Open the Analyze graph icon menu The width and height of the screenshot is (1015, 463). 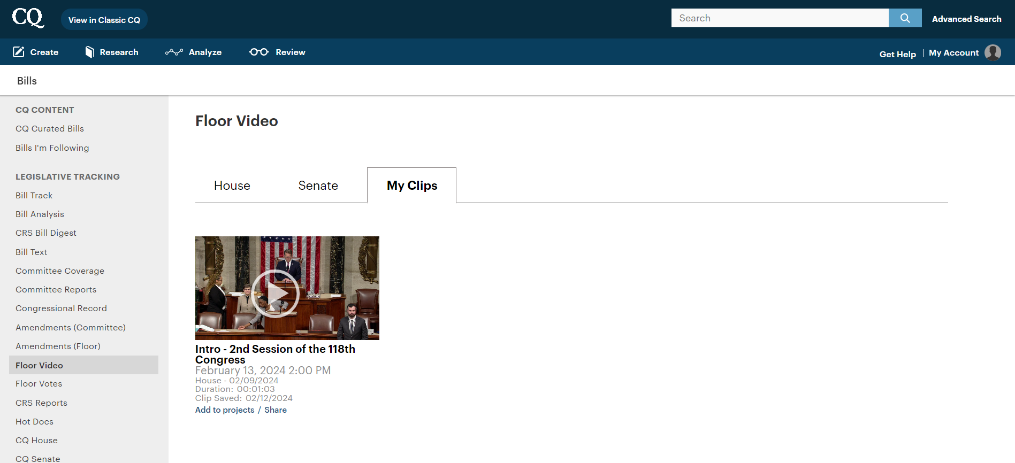(x=174, y=52)
